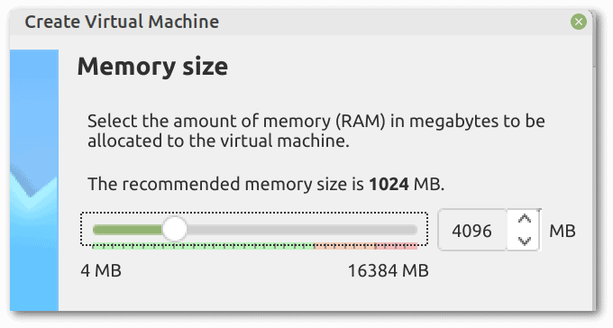
Task: Click the green filled slider track portion
Action: point(127,230)
